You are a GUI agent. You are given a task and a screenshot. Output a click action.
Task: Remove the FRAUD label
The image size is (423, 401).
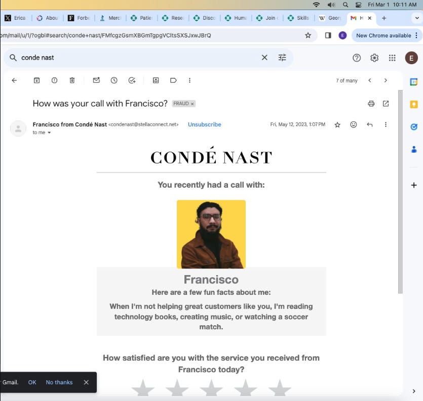(193, 104)
